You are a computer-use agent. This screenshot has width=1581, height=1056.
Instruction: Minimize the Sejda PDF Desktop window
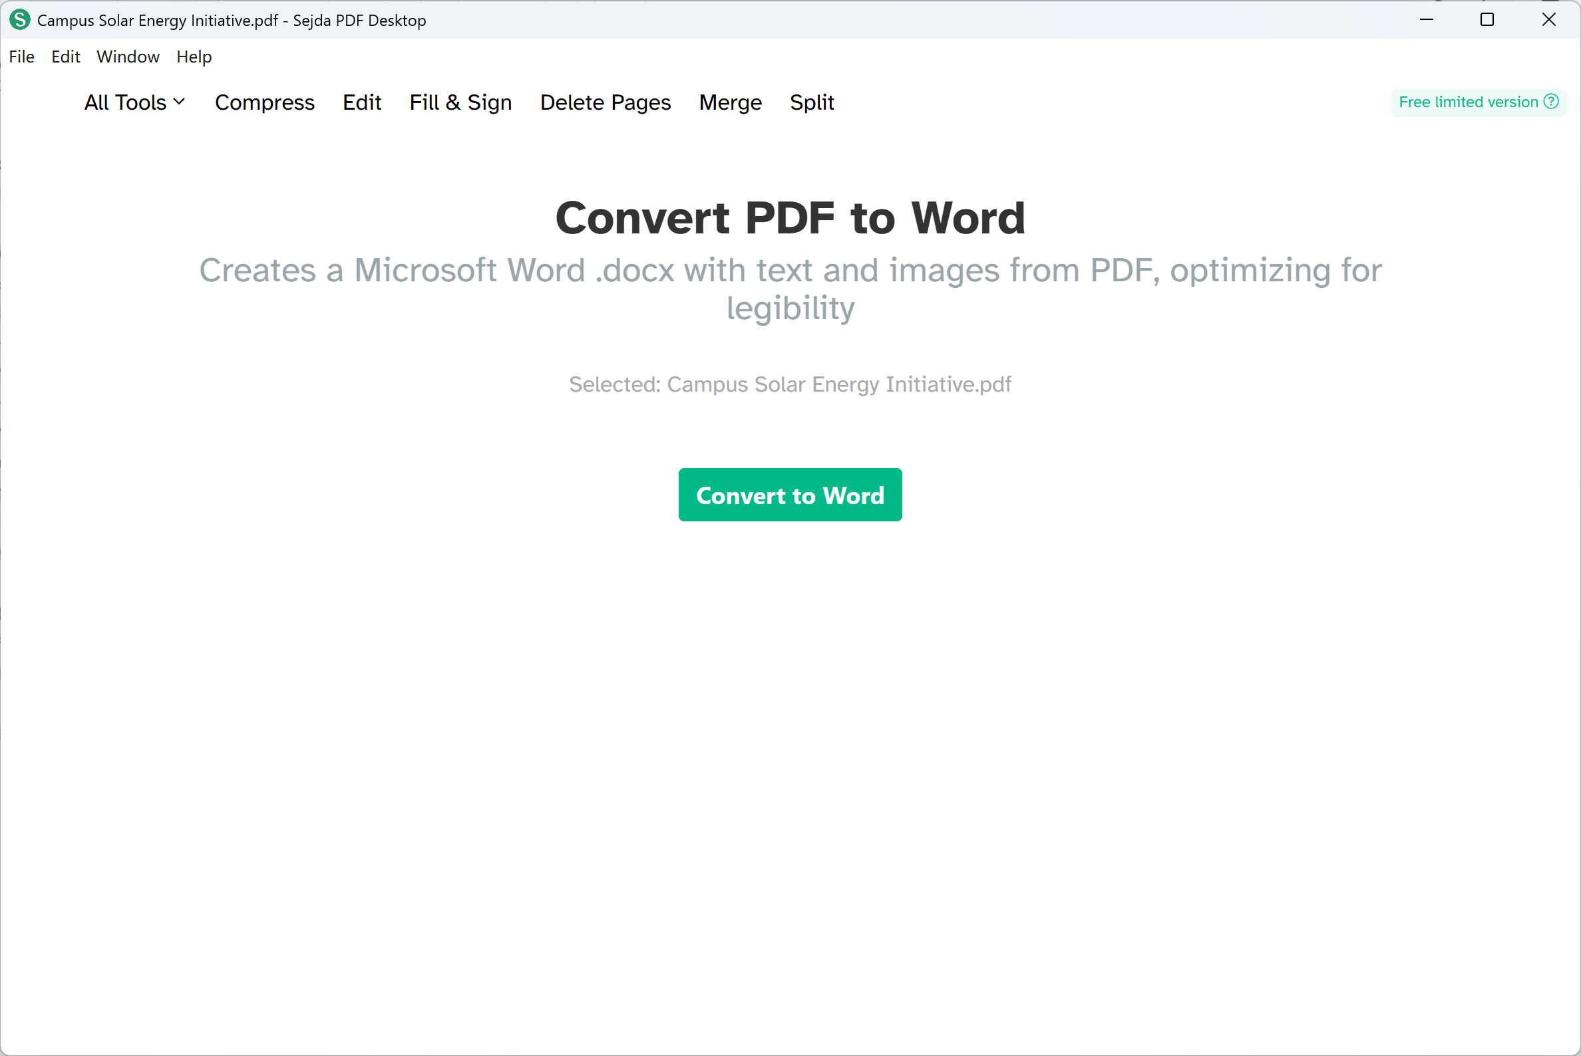[x=1426, y=19]
